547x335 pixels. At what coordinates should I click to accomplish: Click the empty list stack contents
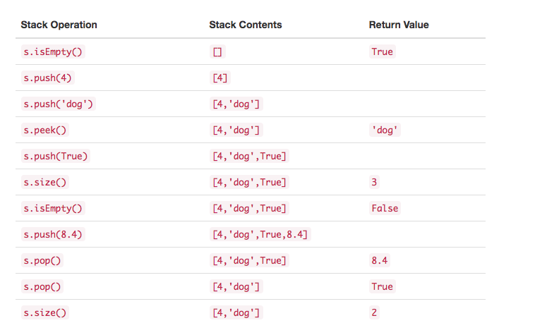(217, 51)
